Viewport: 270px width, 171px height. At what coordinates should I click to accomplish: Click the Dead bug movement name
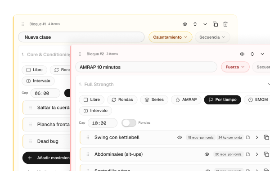48,141
